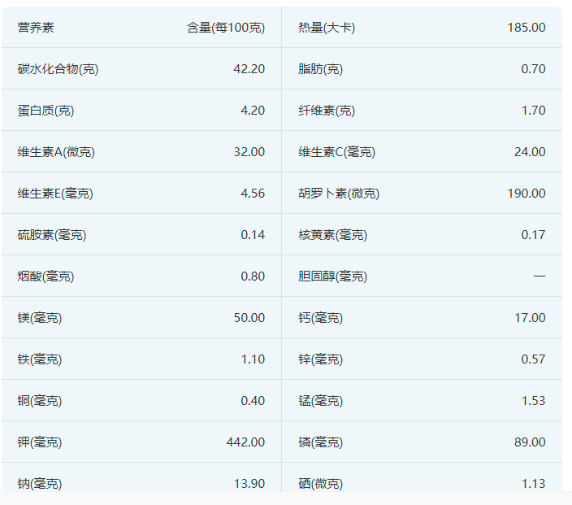Click the 营养素 header cell

coord(36,28)
